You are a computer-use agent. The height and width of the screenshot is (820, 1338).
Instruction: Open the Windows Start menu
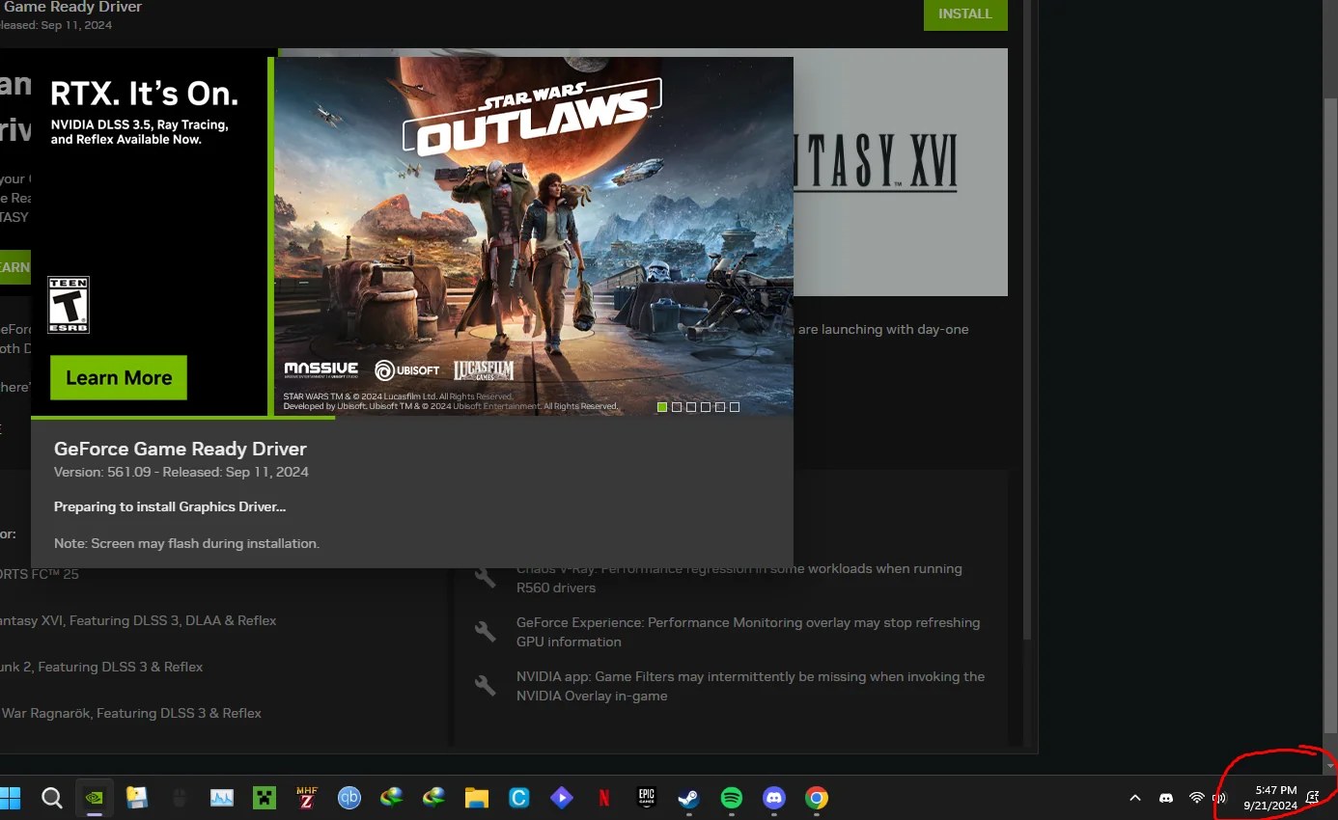(10, 798)
